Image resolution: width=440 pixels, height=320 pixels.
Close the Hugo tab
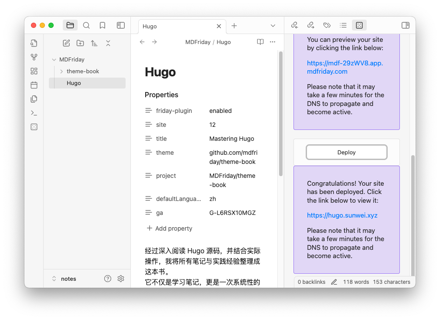coord(219,26)
